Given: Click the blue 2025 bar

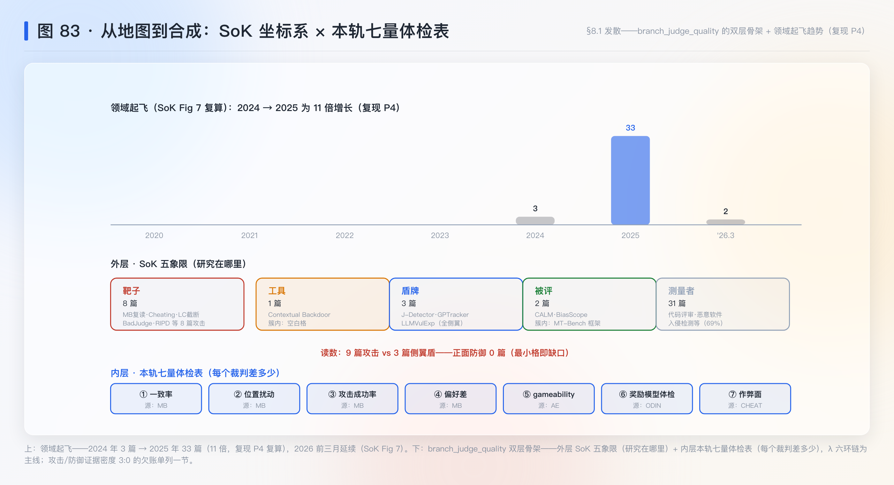Looking at the screenshot, I should 630,180.
